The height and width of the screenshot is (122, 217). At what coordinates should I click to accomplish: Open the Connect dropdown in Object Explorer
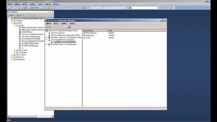coord(12,15)
